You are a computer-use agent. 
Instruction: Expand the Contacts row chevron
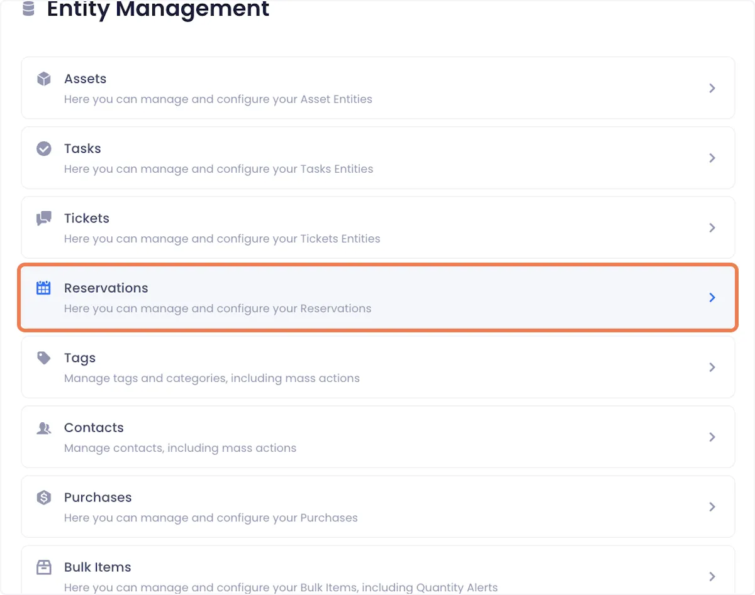(x=712, y=437)
